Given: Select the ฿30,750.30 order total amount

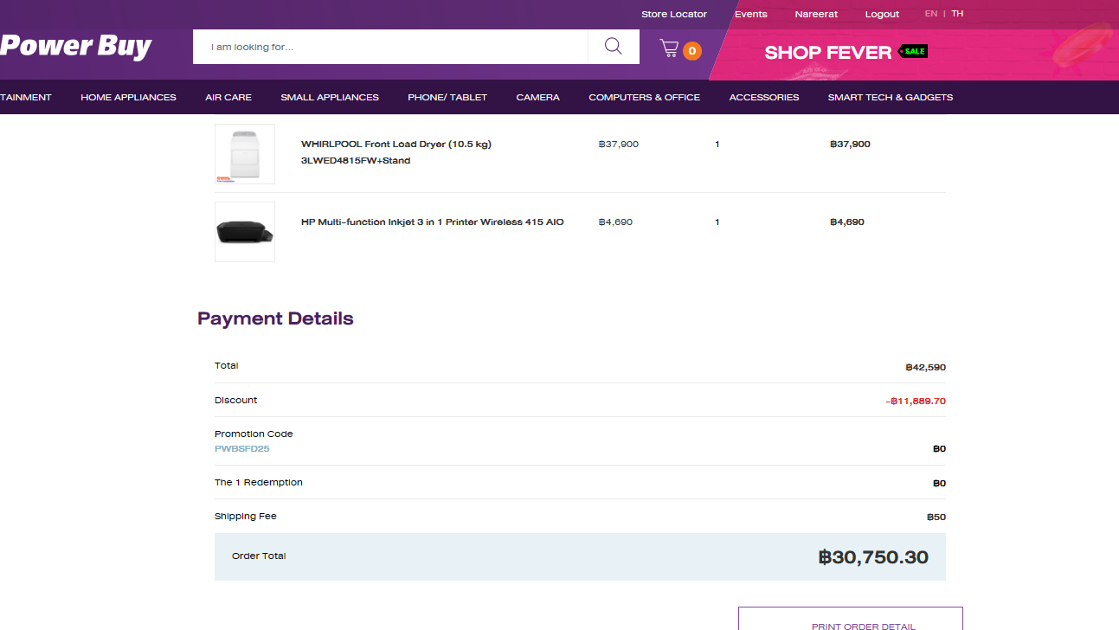Looking at the screenshot, I should pyautogui.click(x=873, y=557).
